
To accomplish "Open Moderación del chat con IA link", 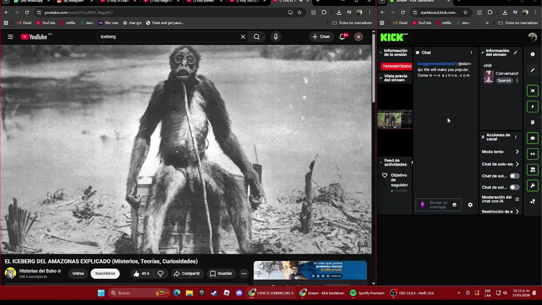I will (517, 199).
